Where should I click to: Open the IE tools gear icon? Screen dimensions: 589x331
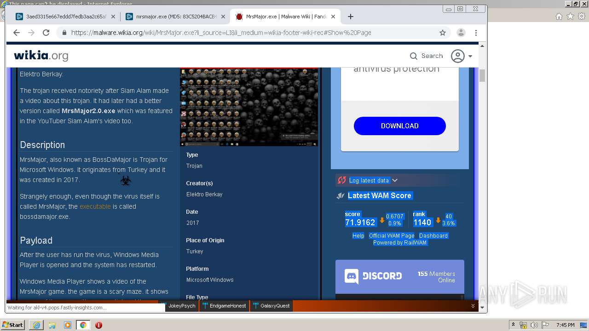pyautogui.click(x=581, y=16)
